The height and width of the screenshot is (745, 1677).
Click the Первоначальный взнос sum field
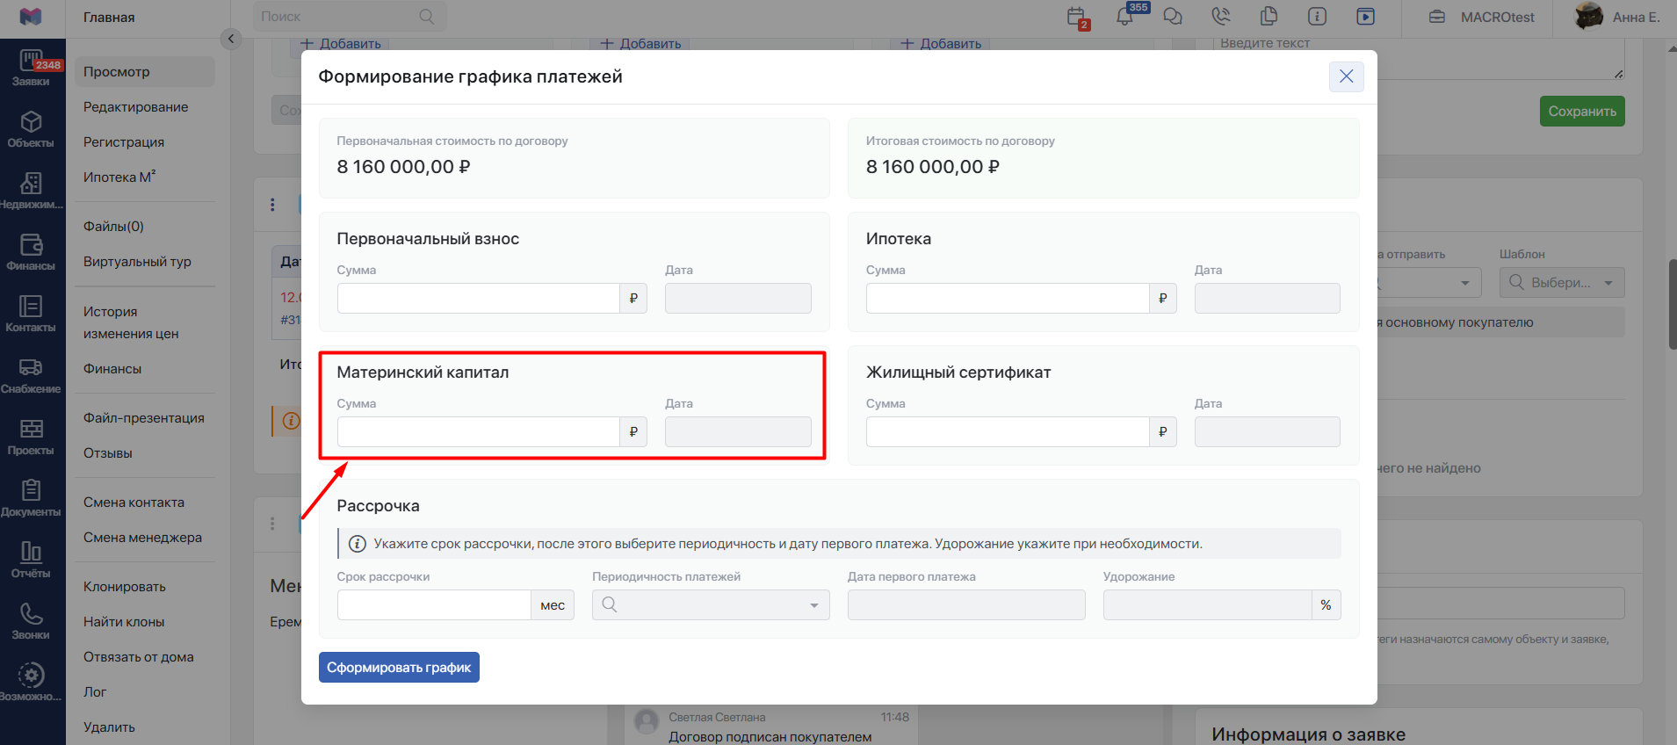(x=479, y=298)
